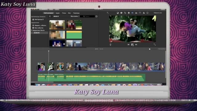Image resolution: width=197 pixels, height=111 pixels.
Task: Switch to the Аудио tab
Action: 58,13
